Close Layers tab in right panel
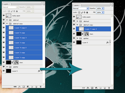The height and width of the screenshot is (93, 125). 80,5
